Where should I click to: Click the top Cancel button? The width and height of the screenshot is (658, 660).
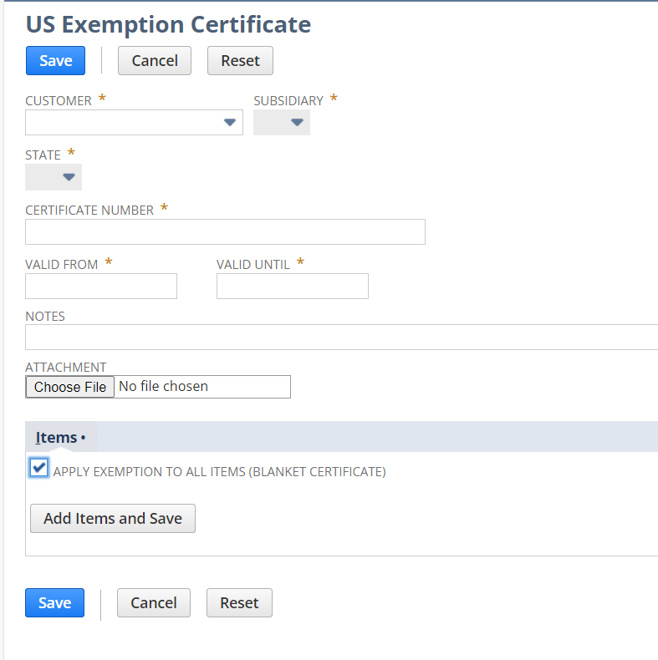[x=155, y=61]
